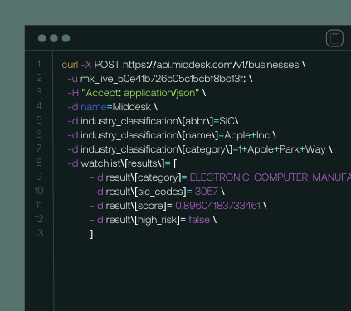Click 'watchlist\[results\]' on line 8
The image size is (351, 311).
coord(123,163)
